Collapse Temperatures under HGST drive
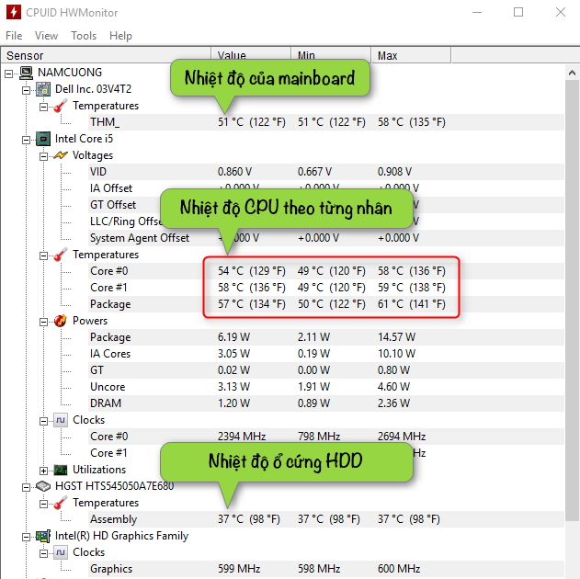 point(43,505)
